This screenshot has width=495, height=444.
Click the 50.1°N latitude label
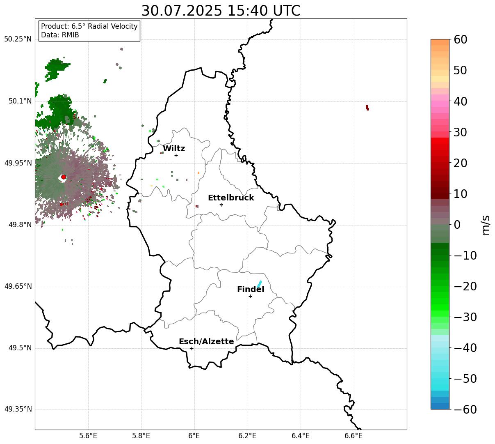(x=20, y=101)
